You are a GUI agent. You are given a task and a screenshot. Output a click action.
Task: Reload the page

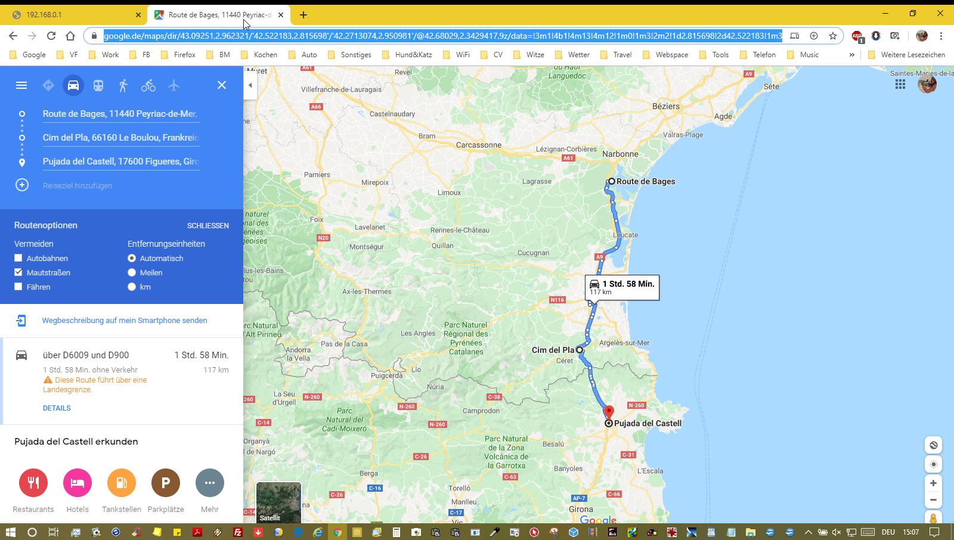pyautogui.click(x=51, y=36)
